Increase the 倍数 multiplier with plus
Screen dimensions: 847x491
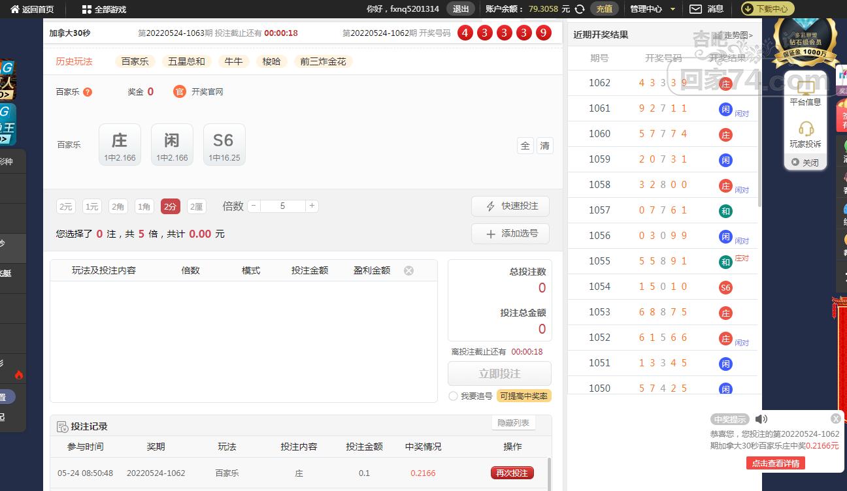point(312,206)
